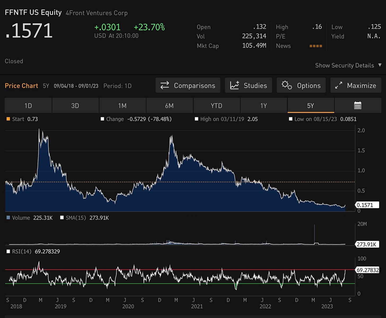Click the High value .16
Viewport: 386px width, 318px height.
pyautogui.click(x=317, y=27)
